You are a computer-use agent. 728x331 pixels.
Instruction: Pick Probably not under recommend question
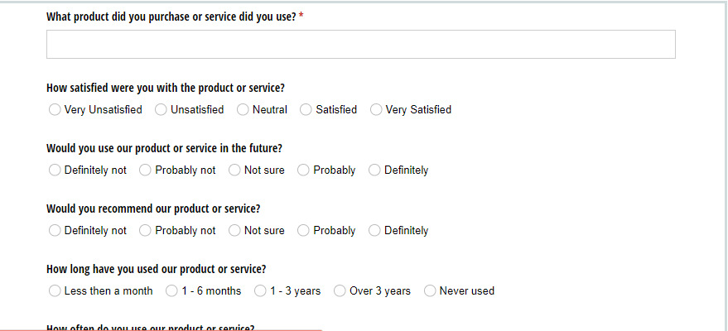pos(145,230)
